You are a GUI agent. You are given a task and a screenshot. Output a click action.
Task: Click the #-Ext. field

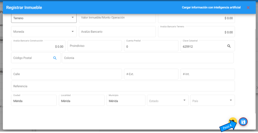pyautogui.click(x=151, y=74)
